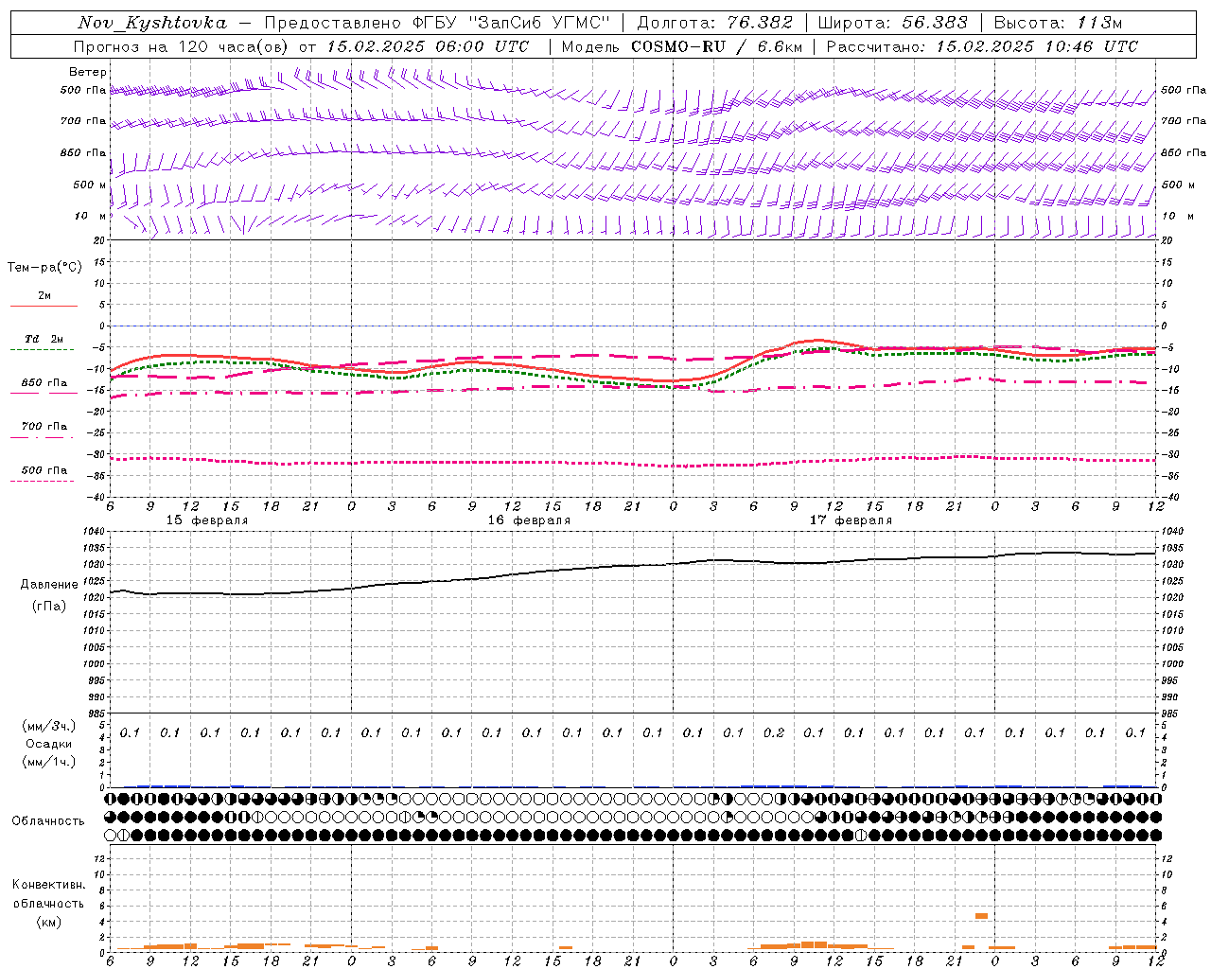Click the Осадки precipitation panel label
The height and width of the screenshot is (969, 1211).
coord(49,744)
